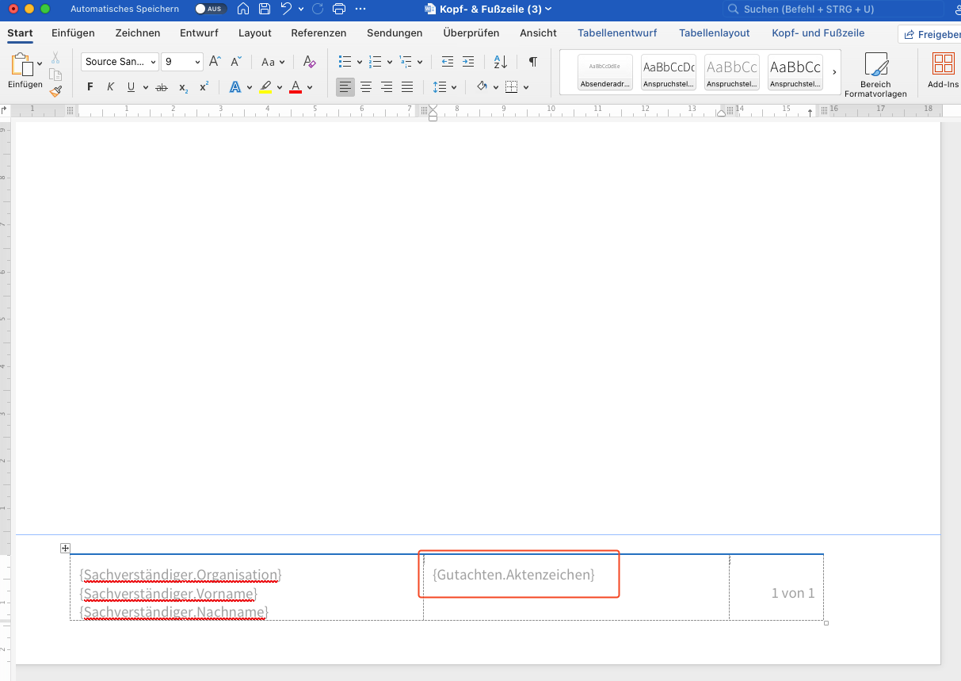
Task: Open the Entwurf ribbon tab
Action: coord(199,33)
